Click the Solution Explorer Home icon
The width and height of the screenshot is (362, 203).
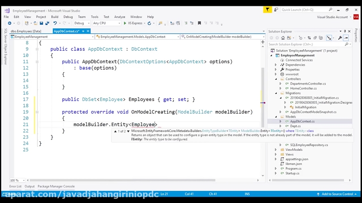click(283, 38)
